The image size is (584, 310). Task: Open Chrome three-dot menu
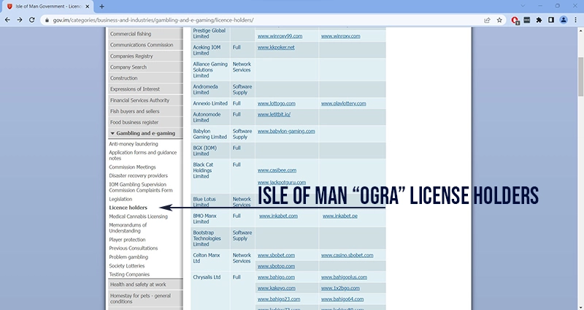[x=575, y=20]
